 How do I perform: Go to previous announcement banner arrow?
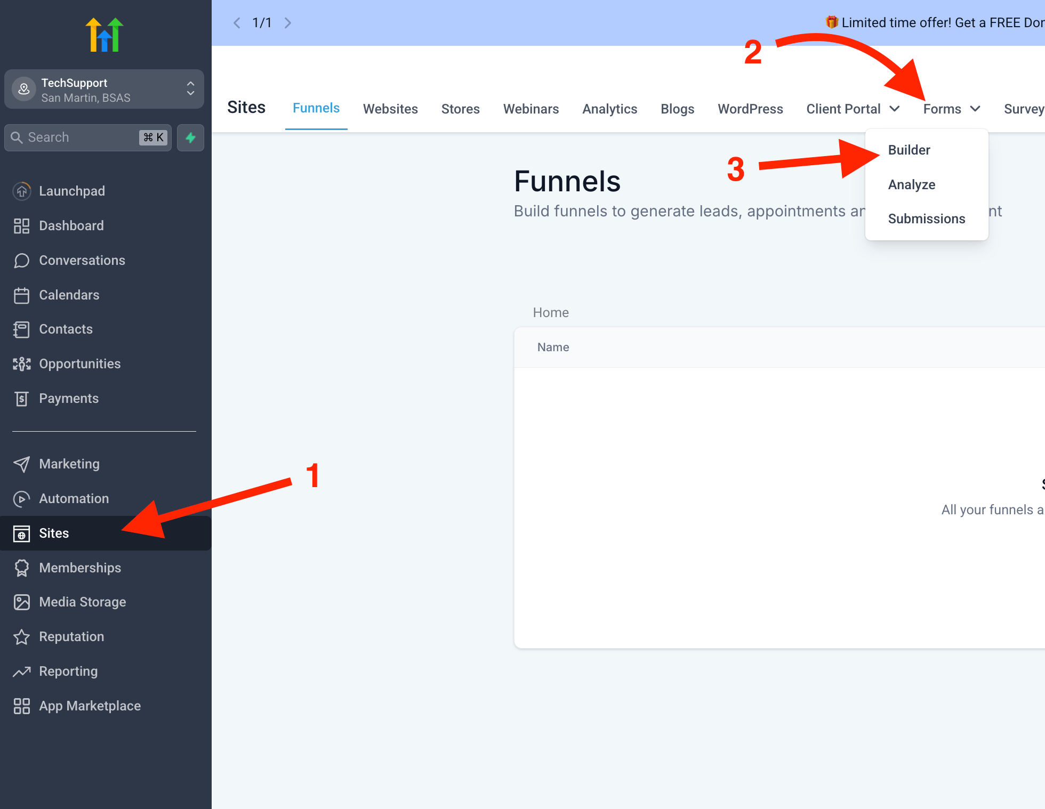(237, 23)
